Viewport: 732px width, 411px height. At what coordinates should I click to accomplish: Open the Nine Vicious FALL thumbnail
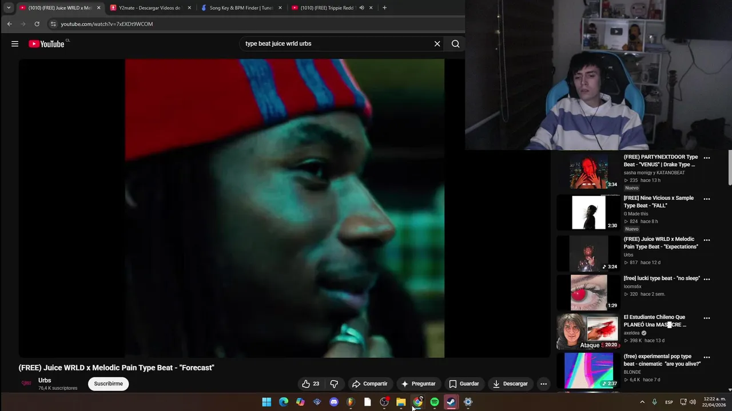(x=588, y=212)
